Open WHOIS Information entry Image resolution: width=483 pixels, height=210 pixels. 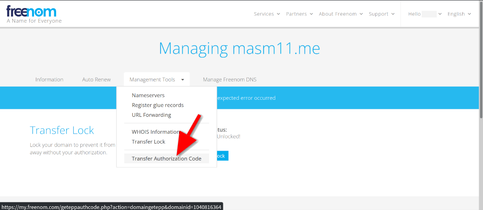[x=155, y=132]
